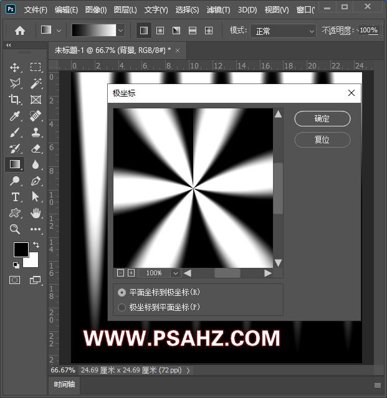The height and width of the screenshot is (398, 387).
Task: Open the 模式 blend mode dropdown
Action: (283, 31)
